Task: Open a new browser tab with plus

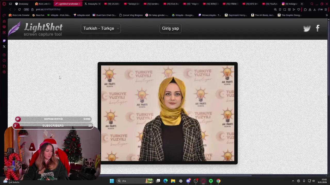Action: (x=302, y=4)
